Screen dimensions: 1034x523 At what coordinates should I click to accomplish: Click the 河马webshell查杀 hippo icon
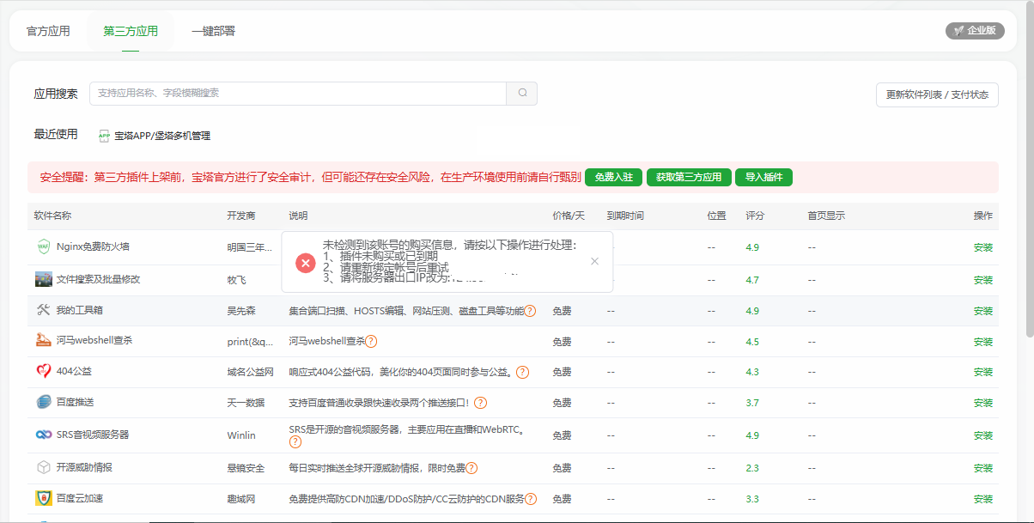[44, 341]
